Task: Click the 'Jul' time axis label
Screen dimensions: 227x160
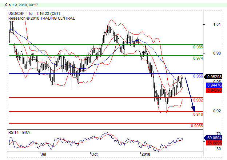Action: (x=44, y=154)
